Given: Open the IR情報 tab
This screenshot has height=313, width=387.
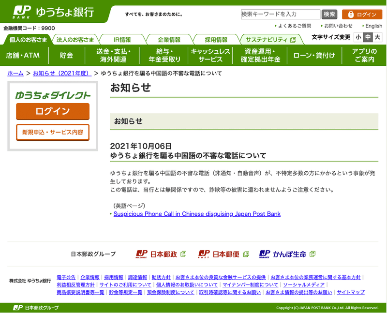Looking at the screenshot, I should pyautogui.click(x=122, y=40).
